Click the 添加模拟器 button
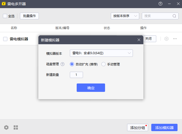 164,127
